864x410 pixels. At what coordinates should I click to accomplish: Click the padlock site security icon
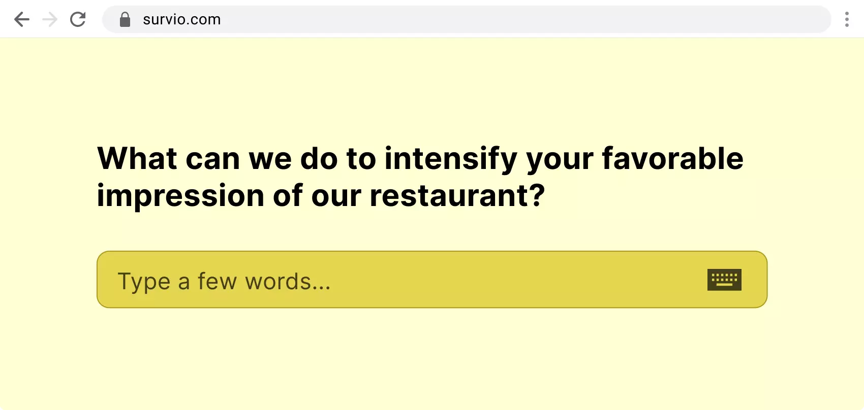[x=125, y=20]
